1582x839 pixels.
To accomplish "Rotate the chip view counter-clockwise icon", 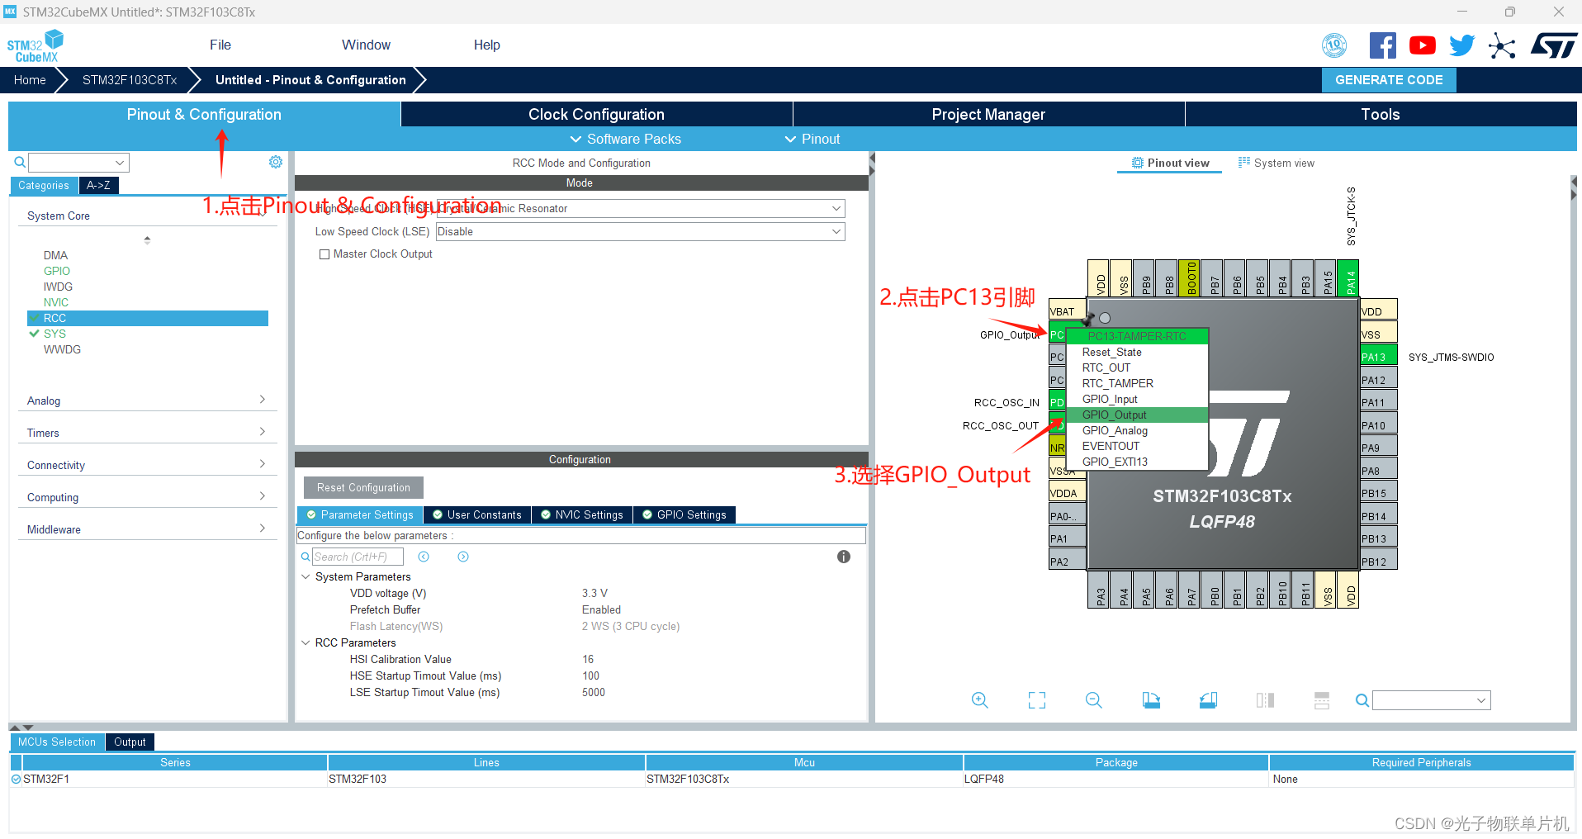I will click(x=1208, y=700).
